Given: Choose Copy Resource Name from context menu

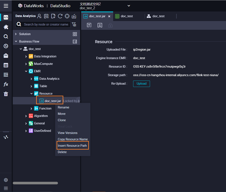Looking at the screenshot, I should click(73, 139).
